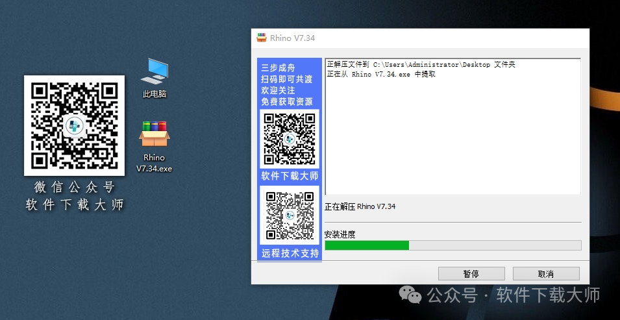Click the 软件下载大师 label in the dialog
Image resolution: width=620 pixels, height=320 pixels.
point(290,176)
